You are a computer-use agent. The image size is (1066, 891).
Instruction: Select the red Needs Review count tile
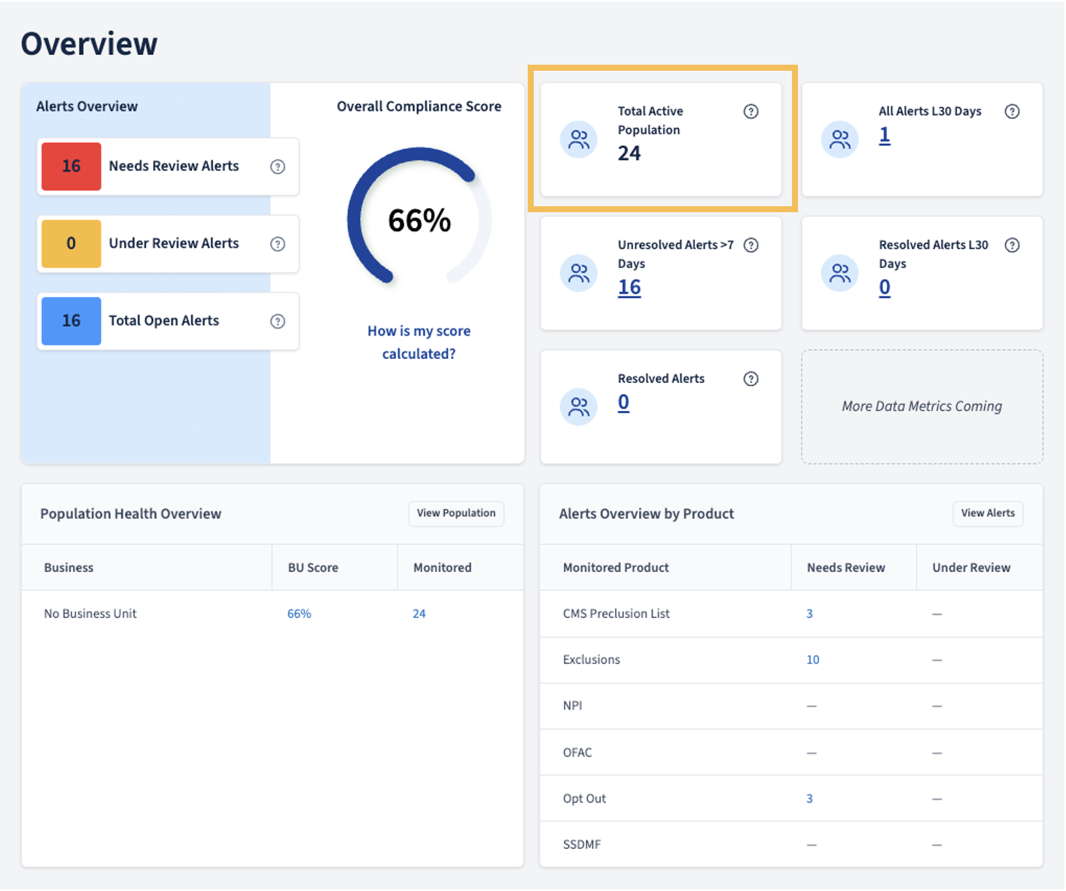(72, 166)
